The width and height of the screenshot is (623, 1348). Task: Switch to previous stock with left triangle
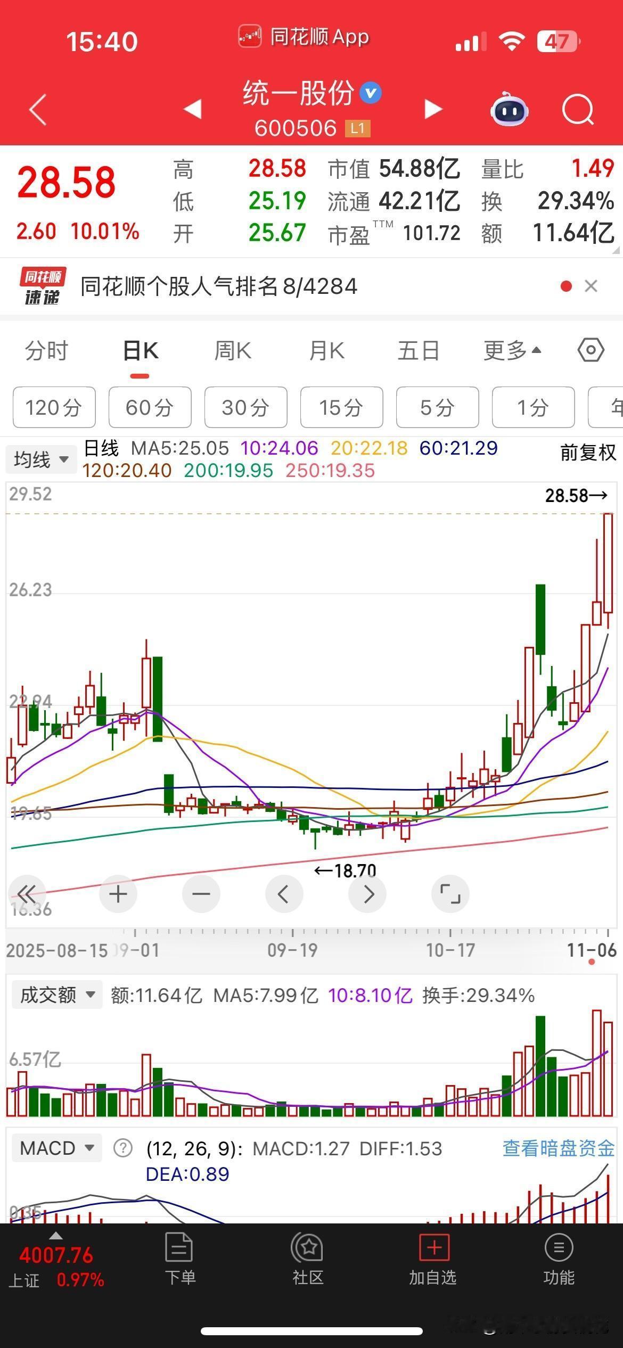pyautogui.click(x=193, y=109)
